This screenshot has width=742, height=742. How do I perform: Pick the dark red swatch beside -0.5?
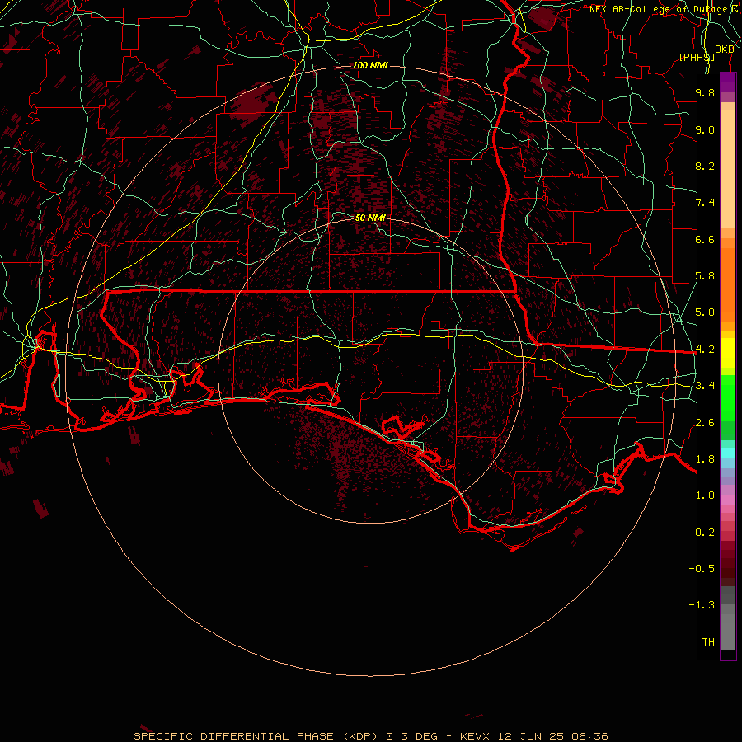click(728, 569)
